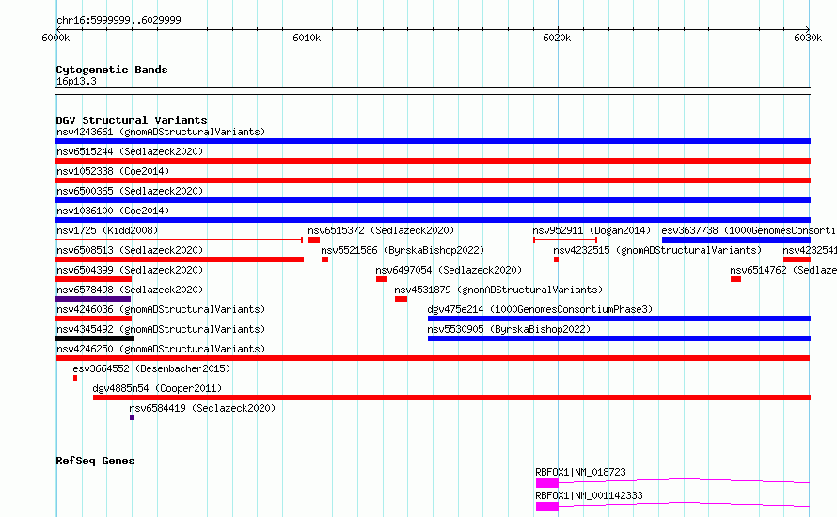This screenshot has width=837, height=517.
Task: Click the 6030k ruler end label
Action: click(808, 38)
